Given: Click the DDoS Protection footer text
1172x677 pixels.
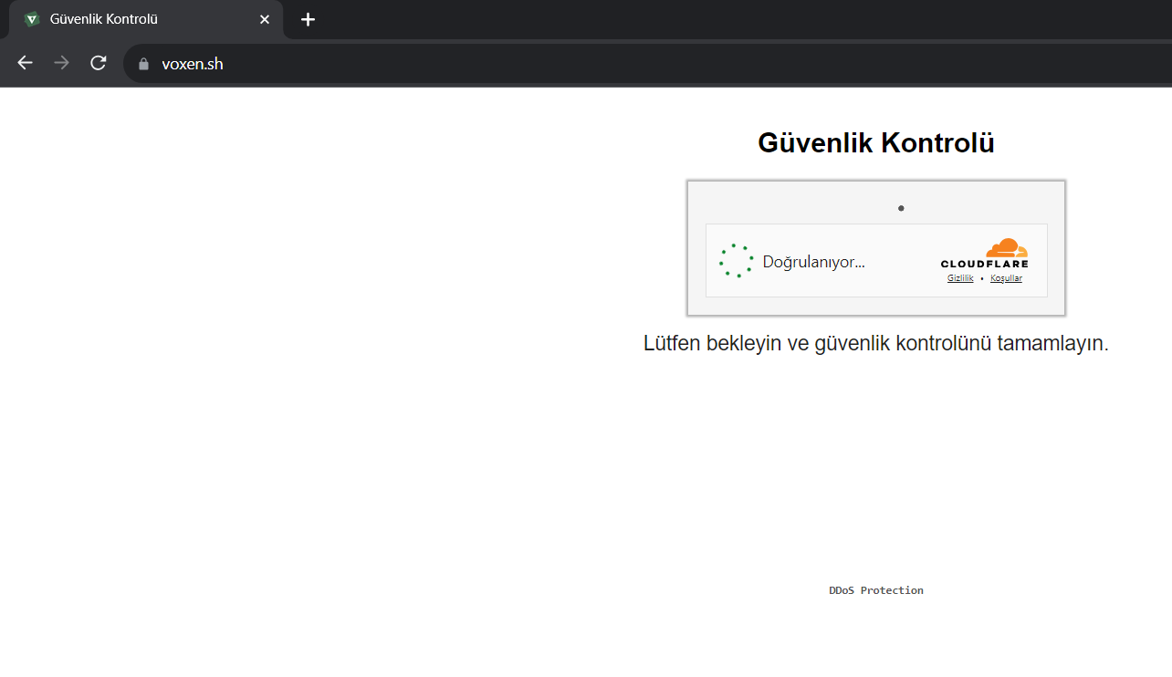Looking at the screenshot, I should [x=876, y=590].
